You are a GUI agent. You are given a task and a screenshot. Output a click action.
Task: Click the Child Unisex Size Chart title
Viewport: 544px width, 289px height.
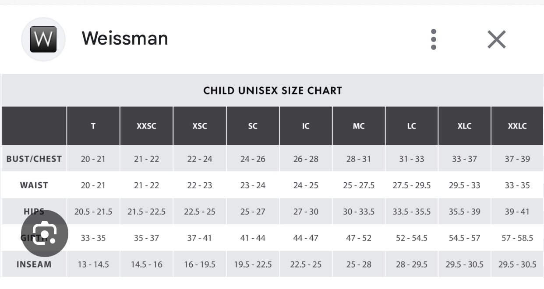click(272, 91)
